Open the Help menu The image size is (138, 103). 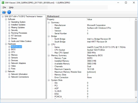click(11, 7)
